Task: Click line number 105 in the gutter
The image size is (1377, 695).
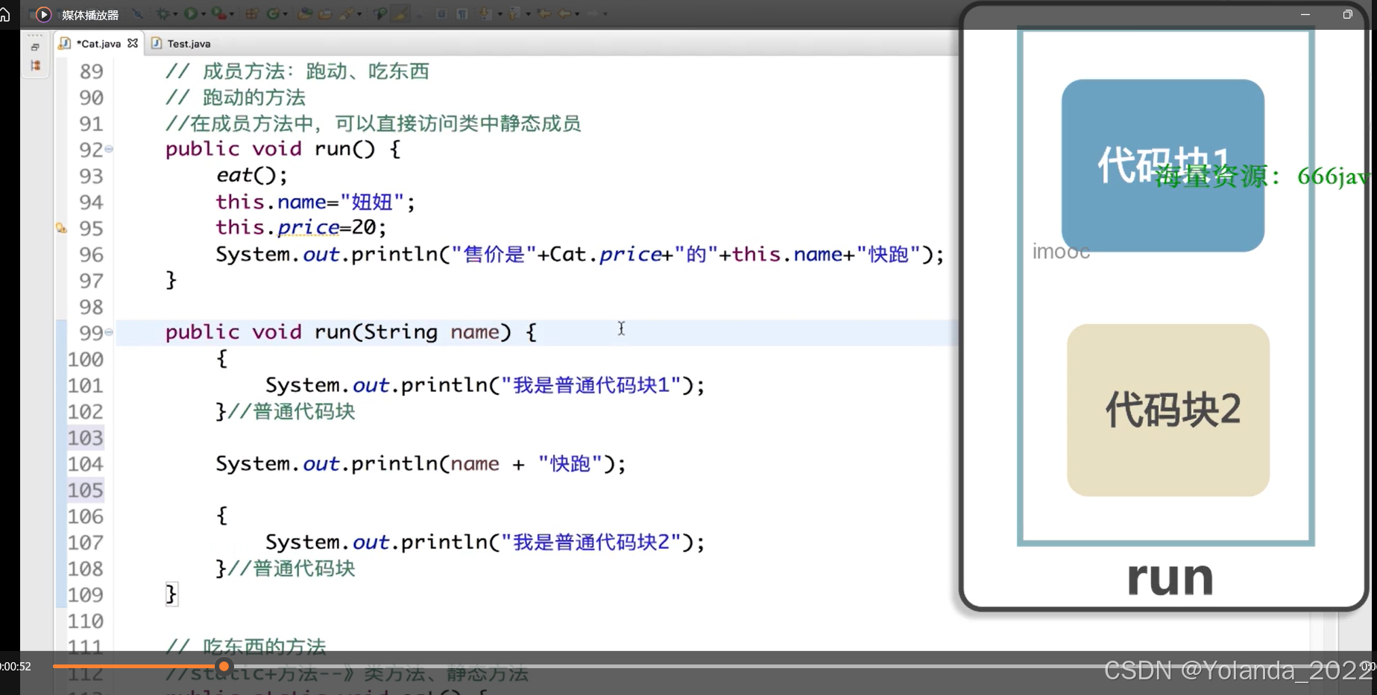Action: tap(86, 490)
